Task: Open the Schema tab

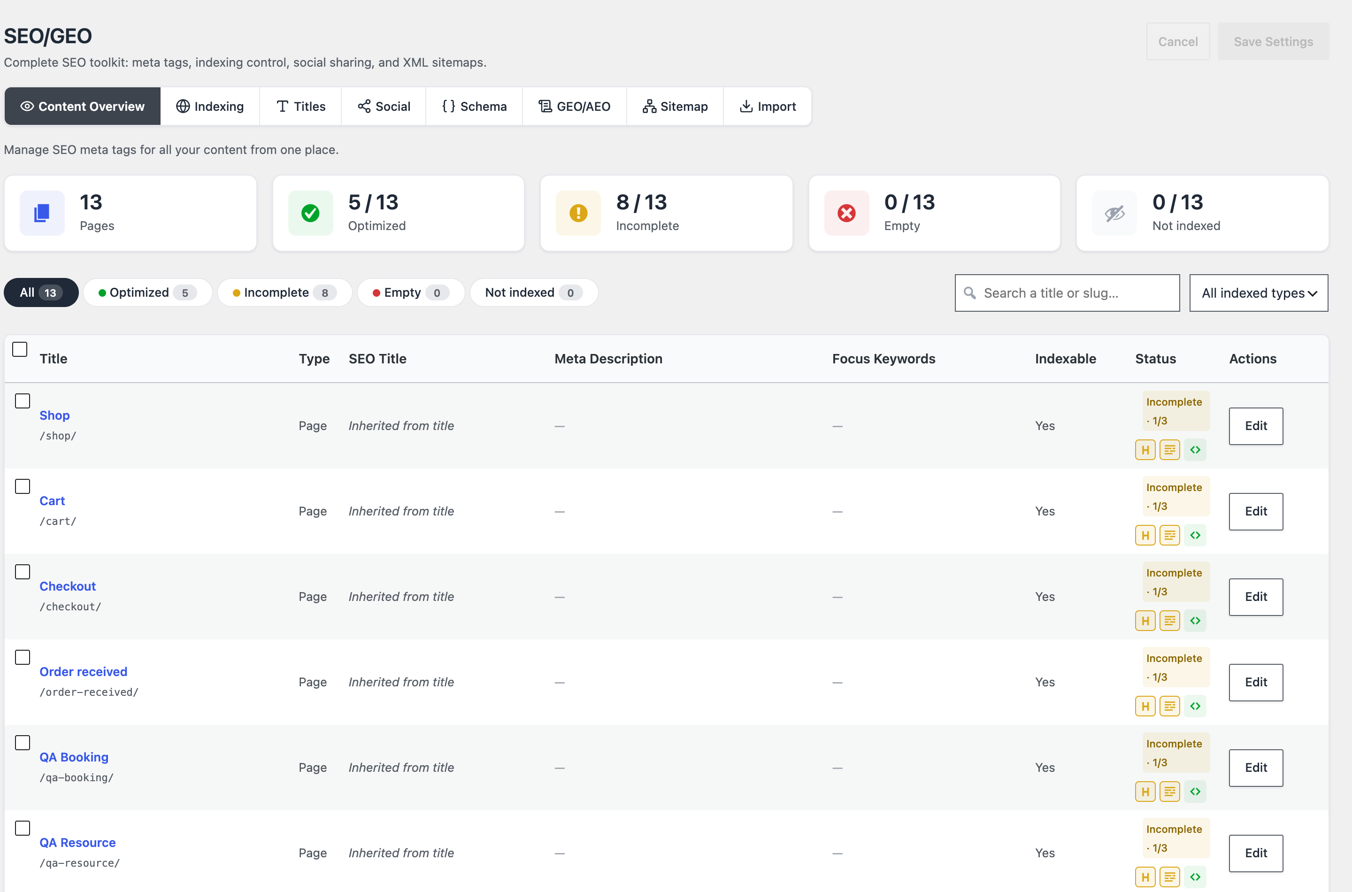Action: 474,107
